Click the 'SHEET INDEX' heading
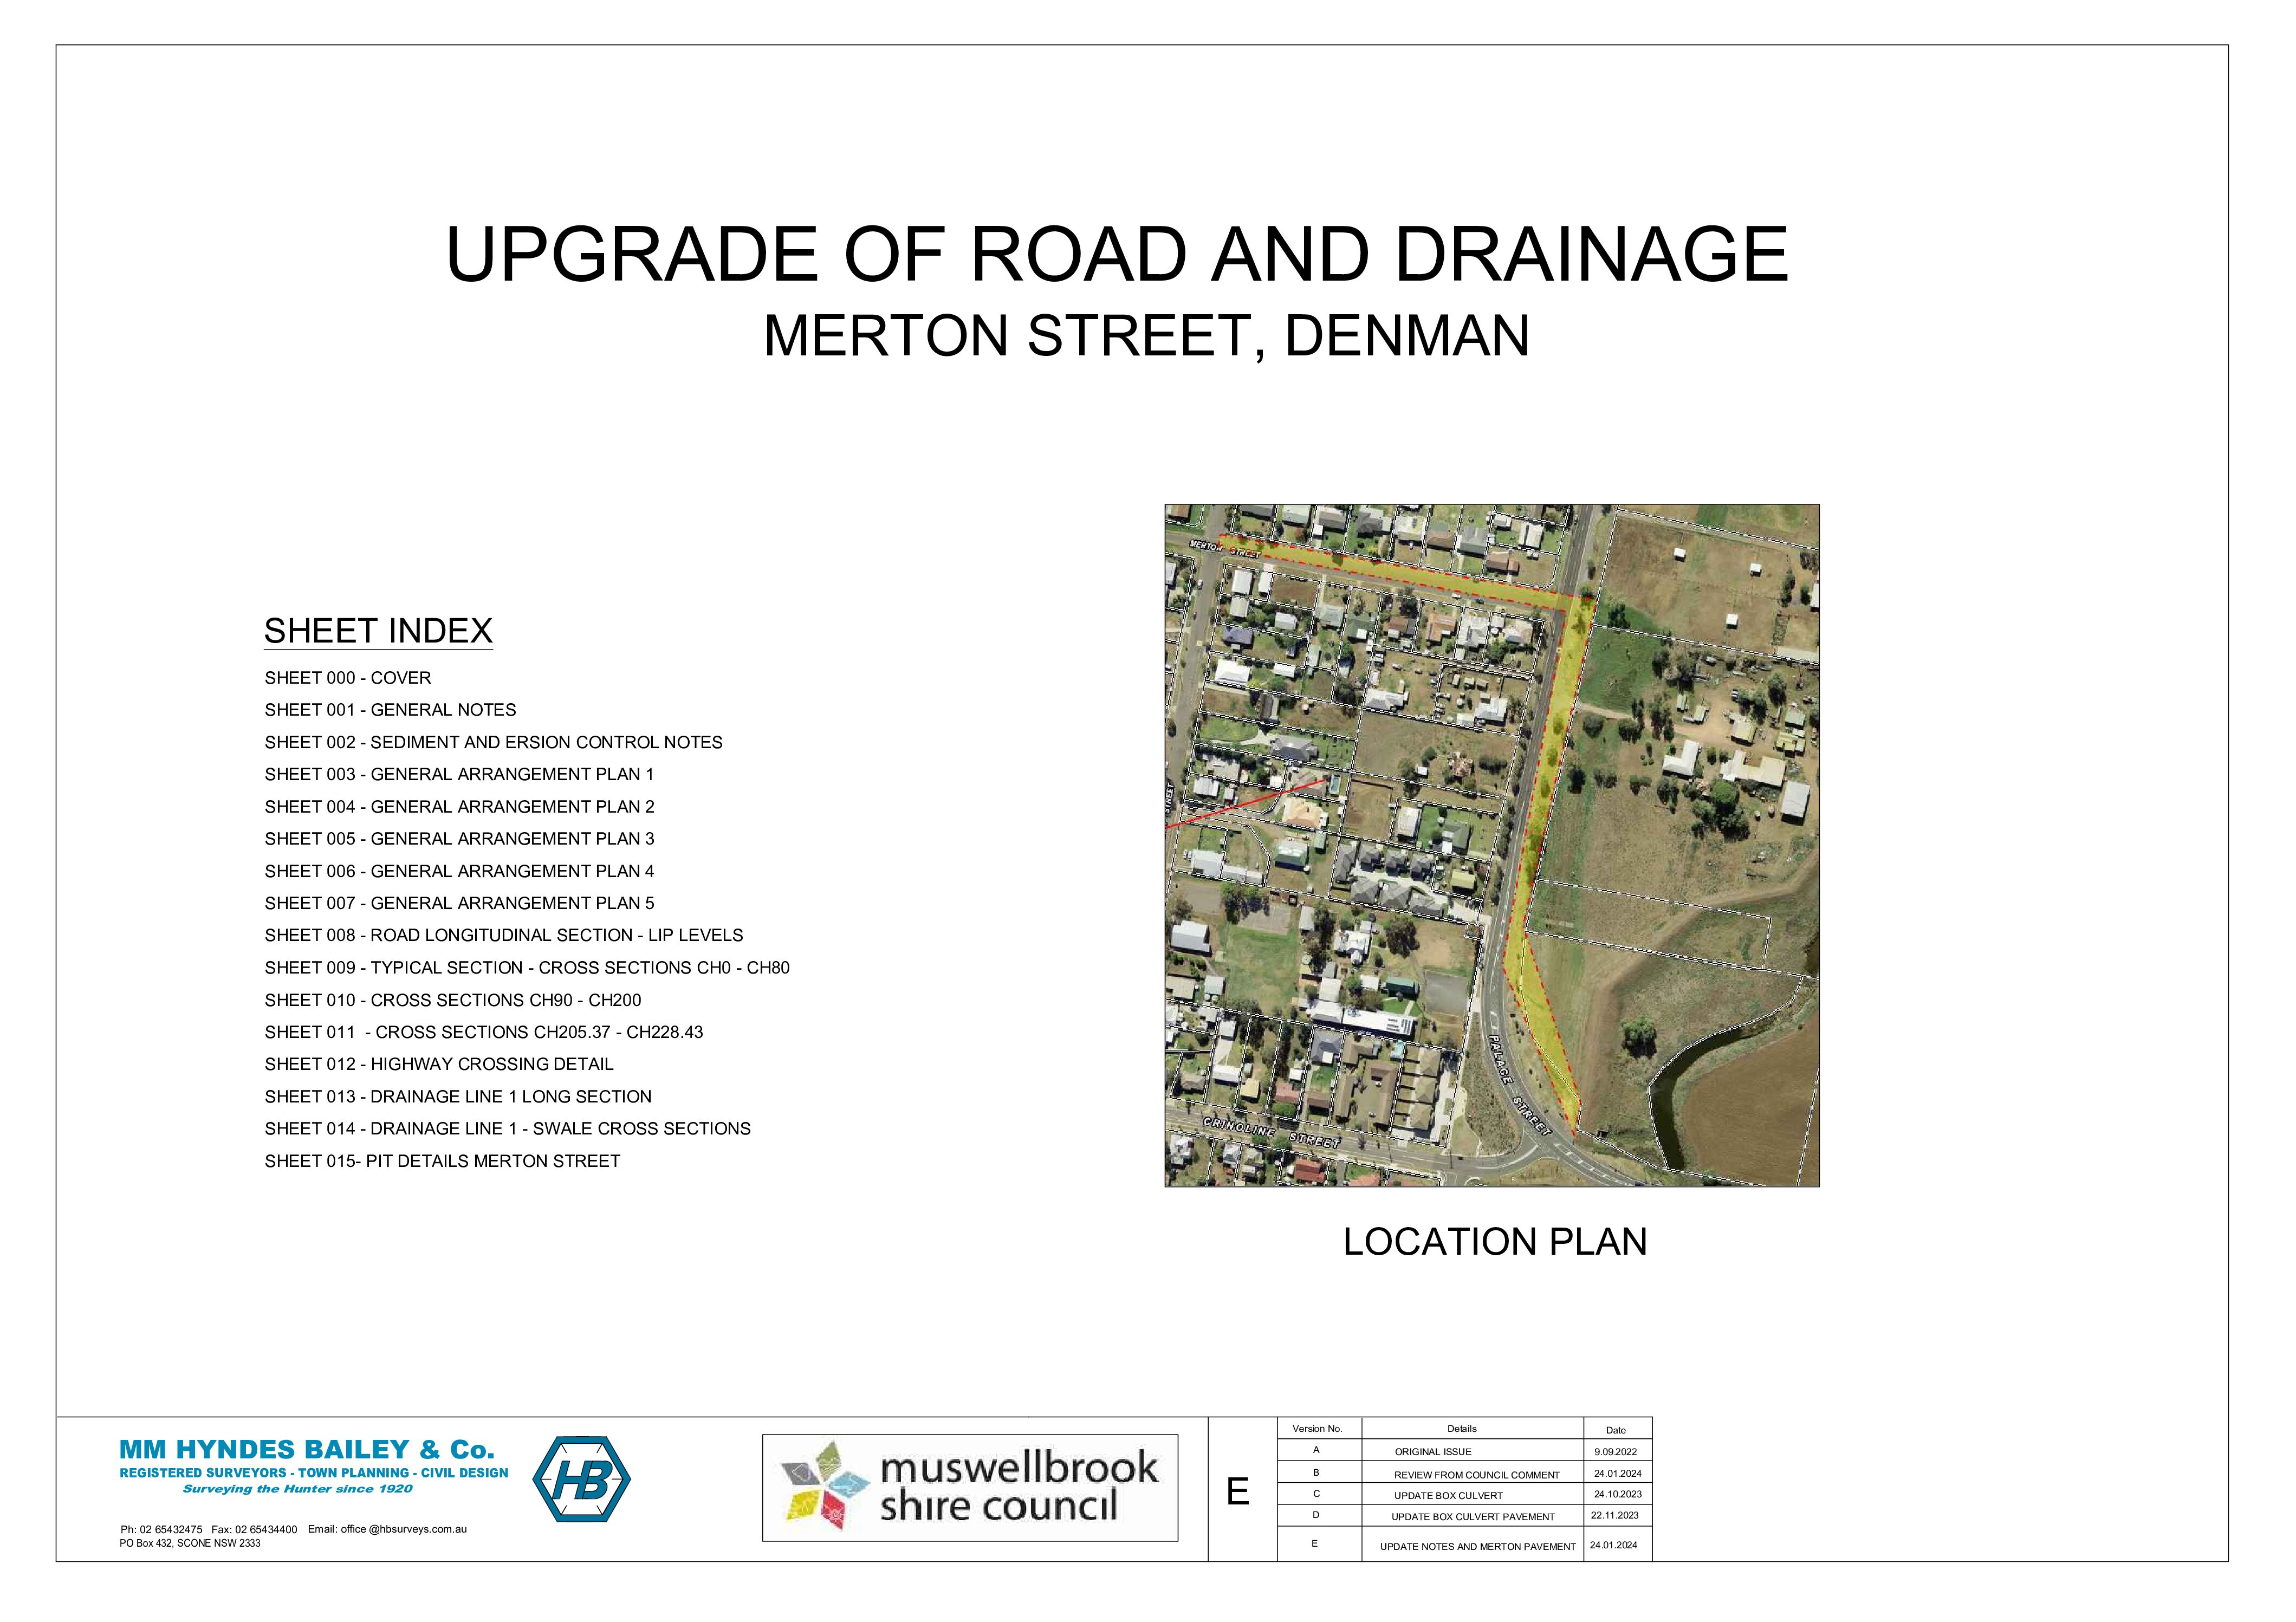Screen dimensions: 2296x1622 pyautogui.click(x=378, y=631)
